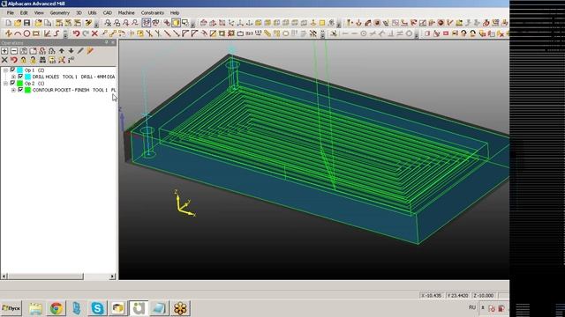Click the scroll right arrow in Operations panel
This screenshot has width=565, height=317.
click(x=112, y=276)
